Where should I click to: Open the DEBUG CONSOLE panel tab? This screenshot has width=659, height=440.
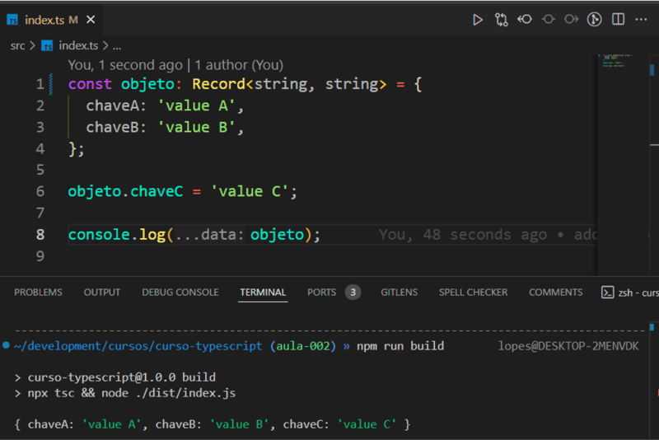[x=180, y=292]
